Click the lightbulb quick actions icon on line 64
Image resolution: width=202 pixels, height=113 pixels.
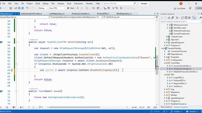(12, 70)
